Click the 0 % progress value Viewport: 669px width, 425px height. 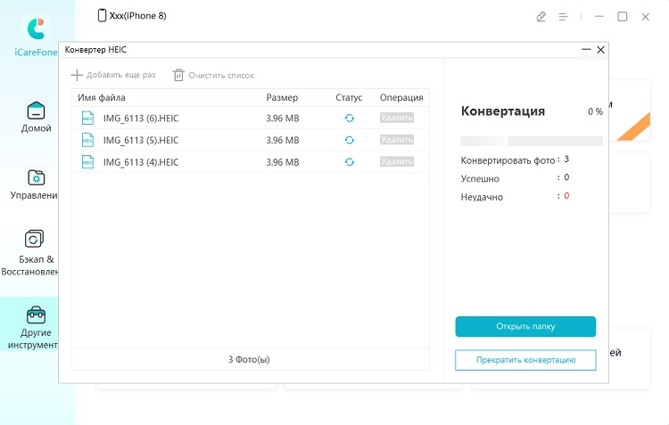click(x=595, y=111)
